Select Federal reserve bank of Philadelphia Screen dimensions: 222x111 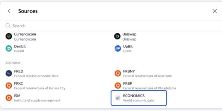click(145, 86)
